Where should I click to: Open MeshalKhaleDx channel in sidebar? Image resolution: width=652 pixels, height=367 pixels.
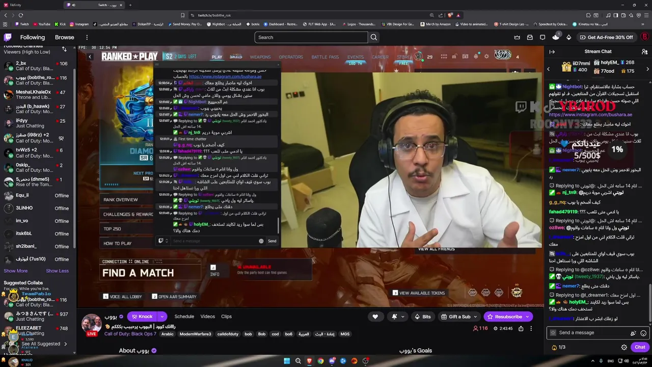pyautogui.click(x=38, y=95)
